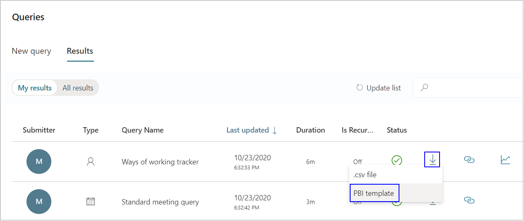524x221 pixels.
Task: Choose .csv file from download menu
Action: coord(396,174)
